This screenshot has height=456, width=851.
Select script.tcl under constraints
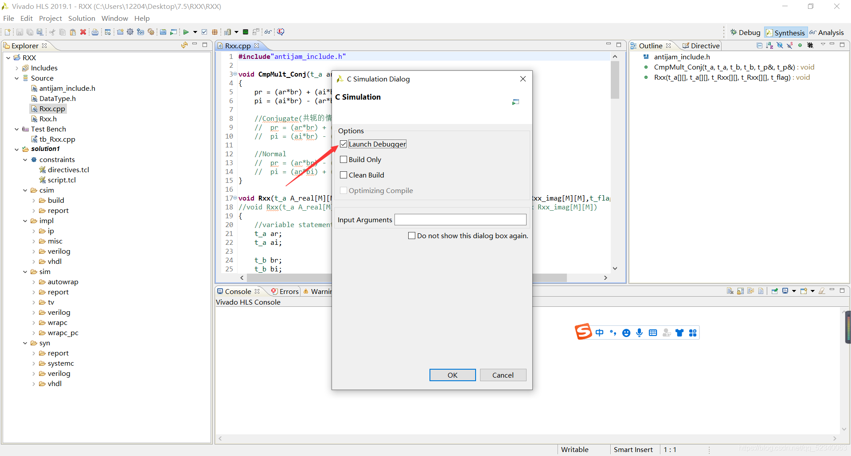click(x=58, y=180)
